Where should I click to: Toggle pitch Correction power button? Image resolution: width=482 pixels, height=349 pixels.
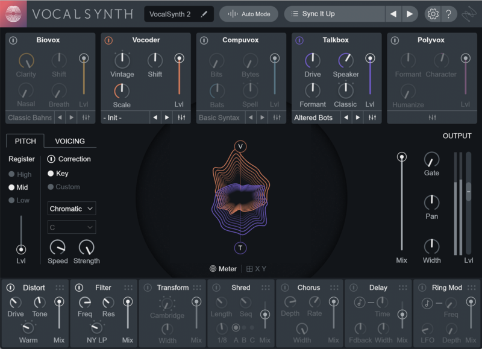[51, 159]
